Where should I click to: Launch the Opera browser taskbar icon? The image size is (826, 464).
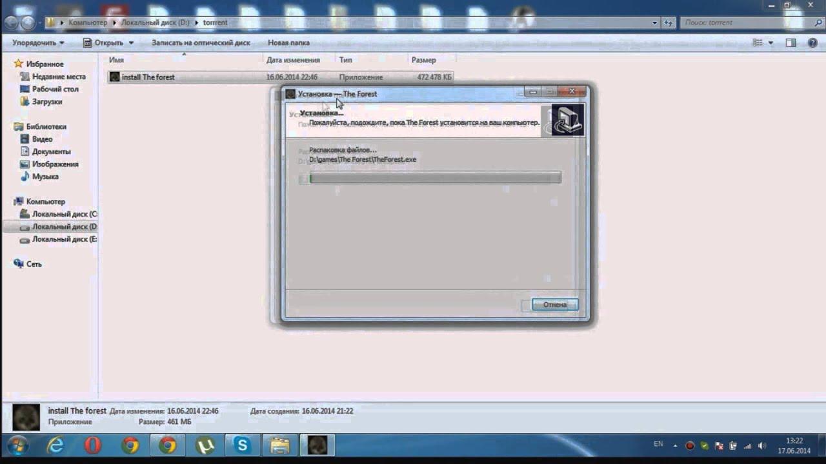click(92, 445)
